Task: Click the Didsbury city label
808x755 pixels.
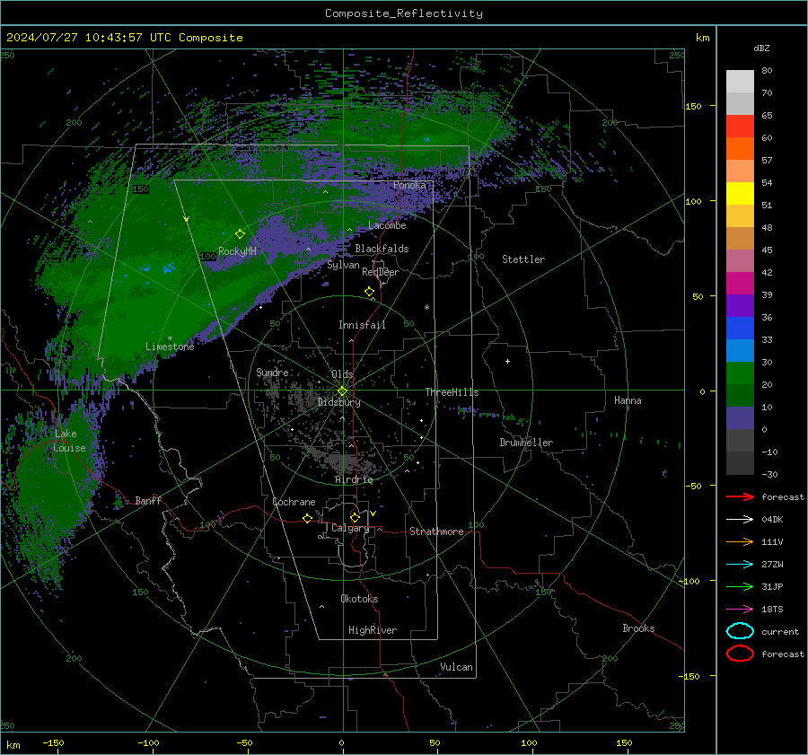Action: point(338,402)
